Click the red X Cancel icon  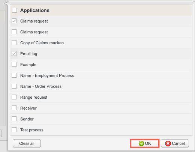coord(168,143)
